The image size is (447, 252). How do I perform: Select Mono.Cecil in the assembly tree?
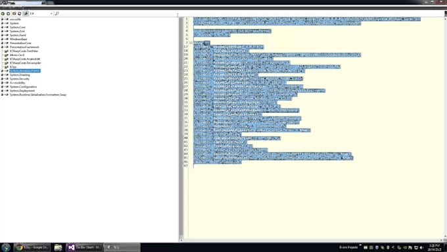click(x=17, y=55)
